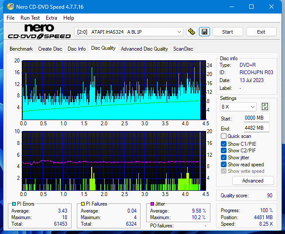Click the Advanced settings button
Screen dimensions: 285x234
[x=253, y=181]
